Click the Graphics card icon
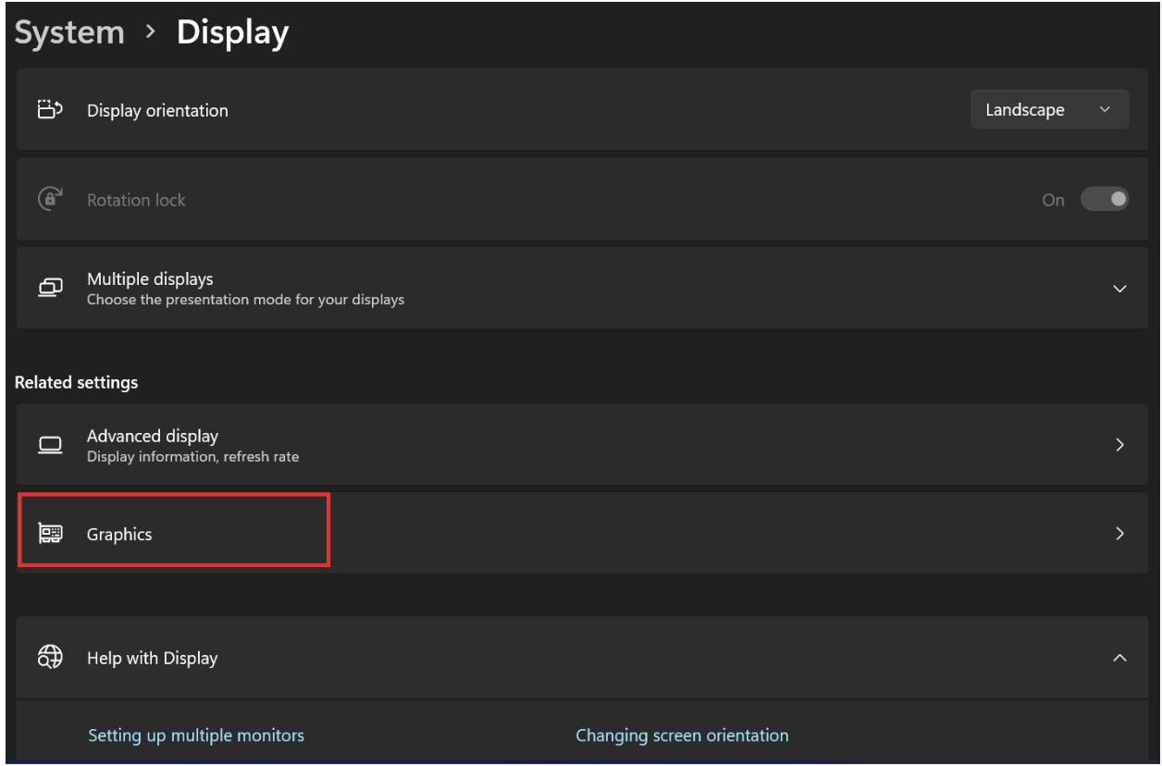The image size is (1162, 766). tap(51, 534)
